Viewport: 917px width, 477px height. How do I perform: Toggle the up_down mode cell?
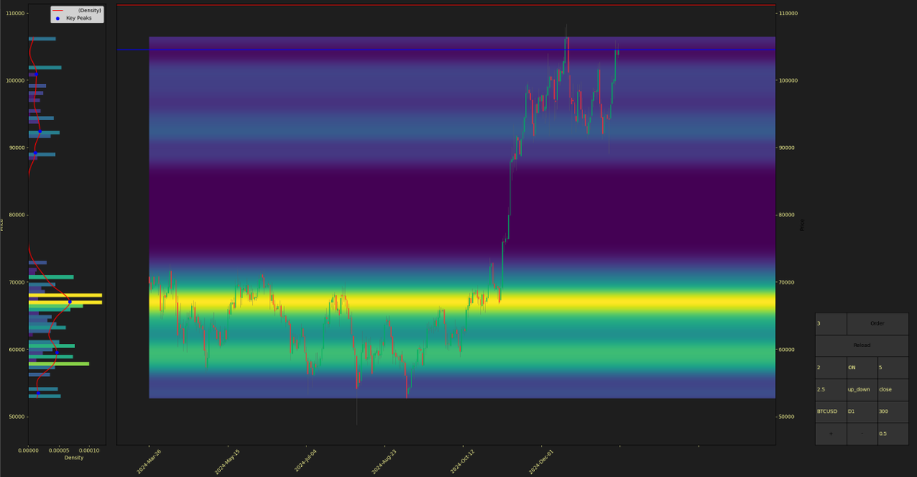pyautogui.click(x=862, y=390)
